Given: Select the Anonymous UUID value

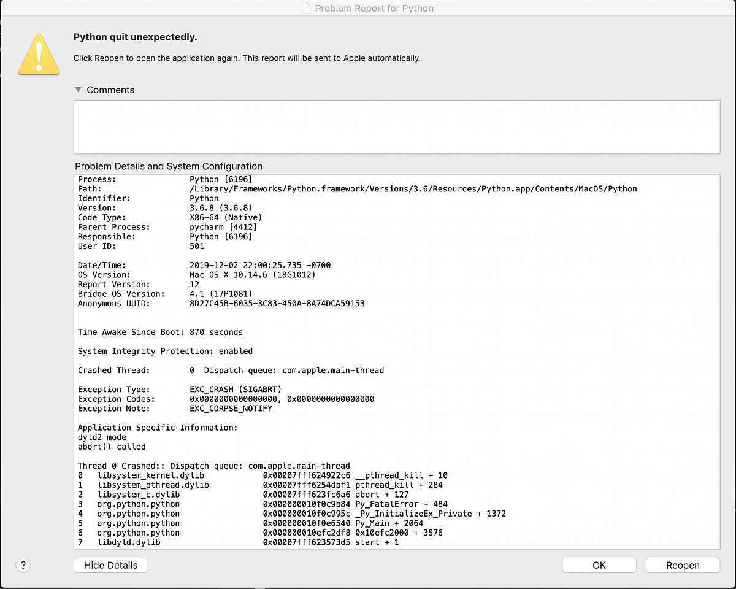Looking at the screenshot, I should pyautogui.click(x=276, y=303).
